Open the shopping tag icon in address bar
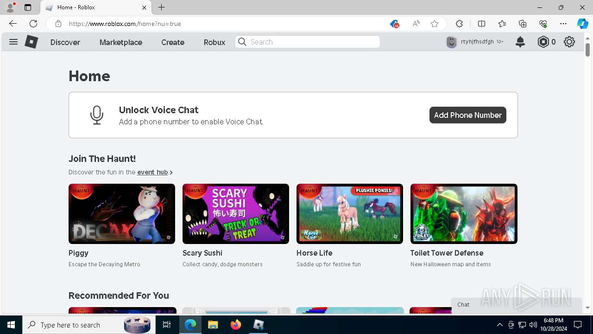This screenshot has width=593, height=334. (x=394, y=24)
